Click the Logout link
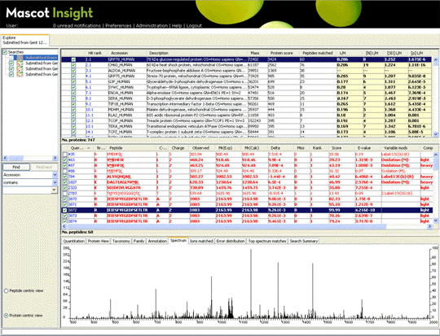 point(194,25)
